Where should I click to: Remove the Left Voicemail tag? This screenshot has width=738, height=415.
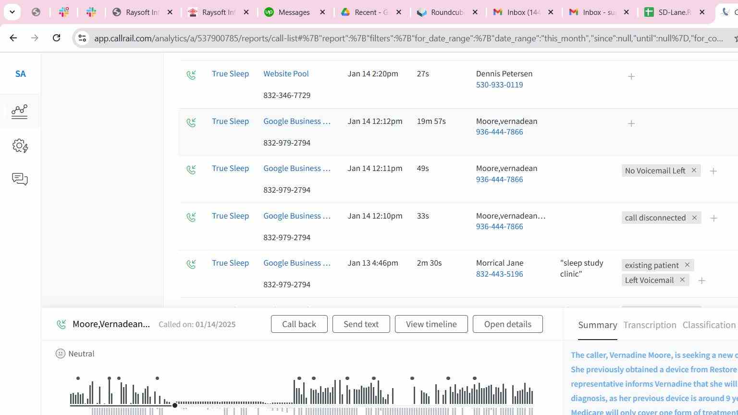(682, 280)
